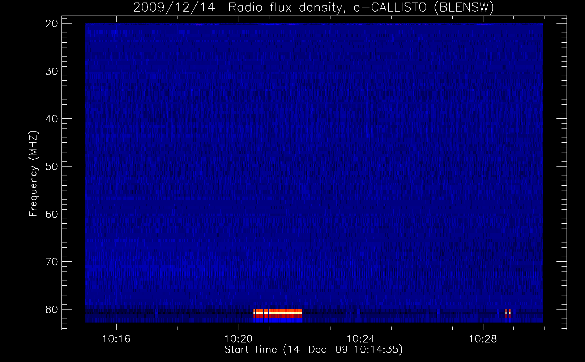Click the 30 MHz frequency tick label
The width and height of the screenshot is (585, 362).
click(52, 71)
